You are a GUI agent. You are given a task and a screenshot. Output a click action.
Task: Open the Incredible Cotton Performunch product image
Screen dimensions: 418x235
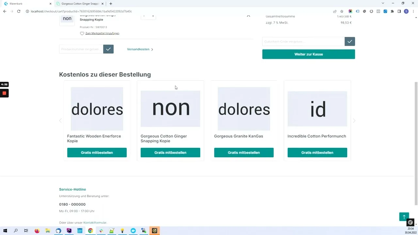tap(317, 109)
